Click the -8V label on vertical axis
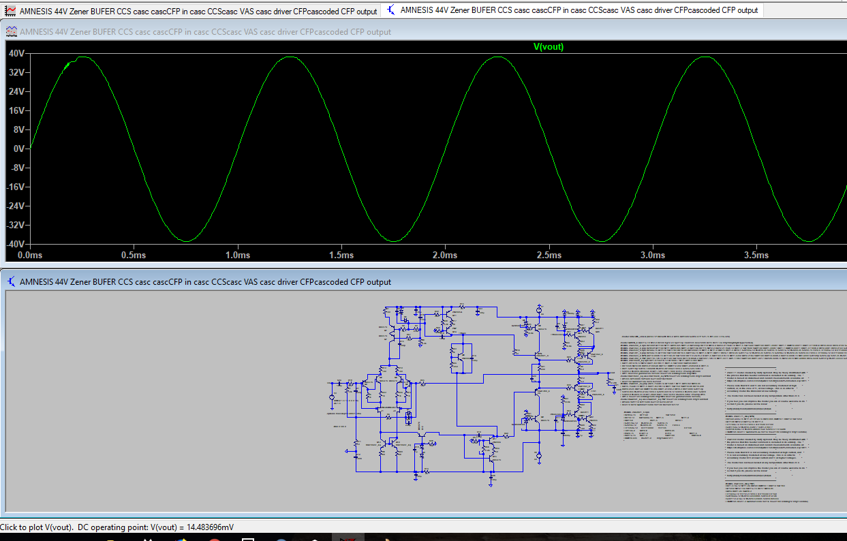847x541 pixels. (x=17, y=168)
